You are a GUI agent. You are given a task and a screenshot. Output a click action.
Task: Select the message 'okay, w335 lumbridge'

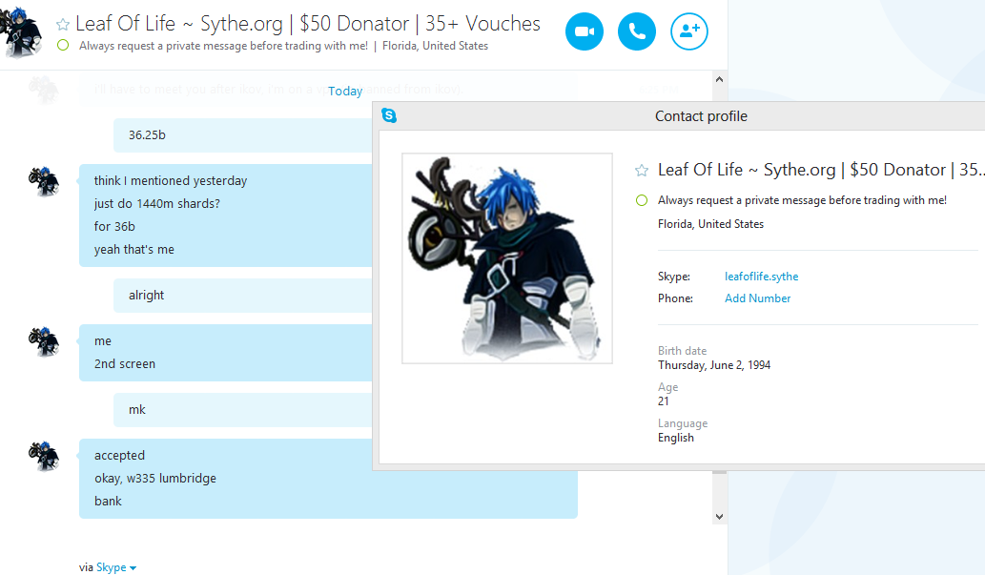point(155,479)
